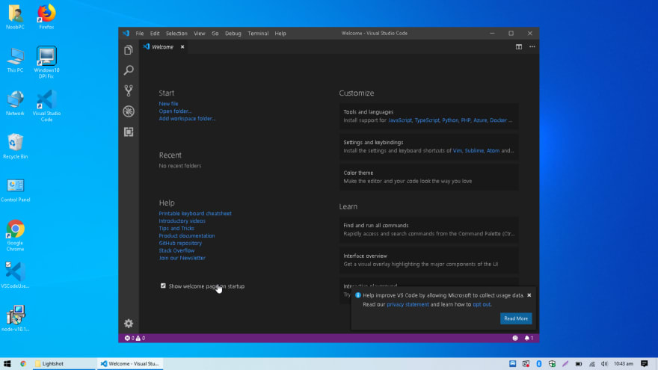
Task: Install Vim keybindings link
Action: coord(457,150)
